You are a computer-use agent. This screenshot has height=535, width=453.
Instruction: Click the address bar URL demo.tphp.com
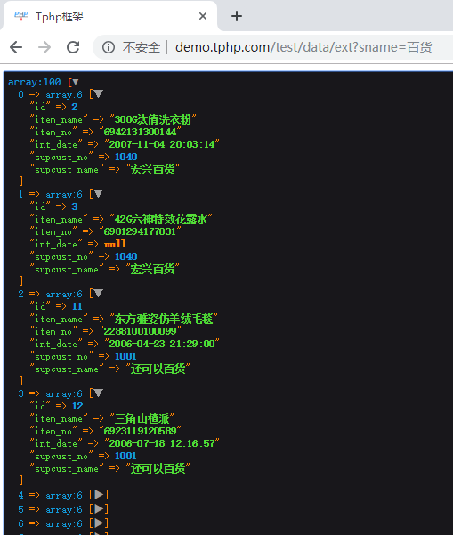(222, 47)
